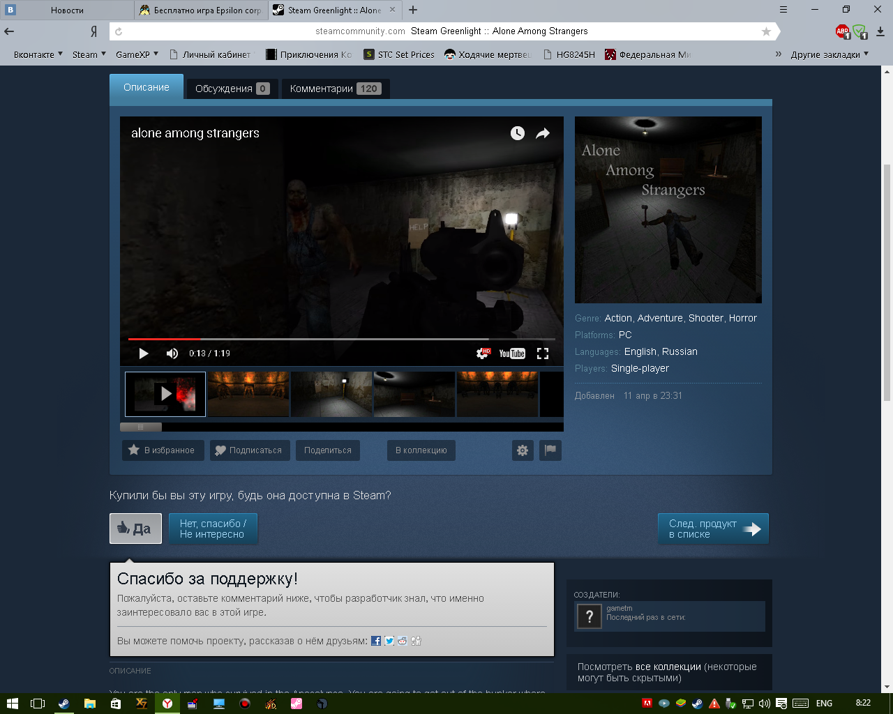Viewport: 893px width, 714px height.
Task: Add the item with В избранное button
Action: tap(163, 450)
